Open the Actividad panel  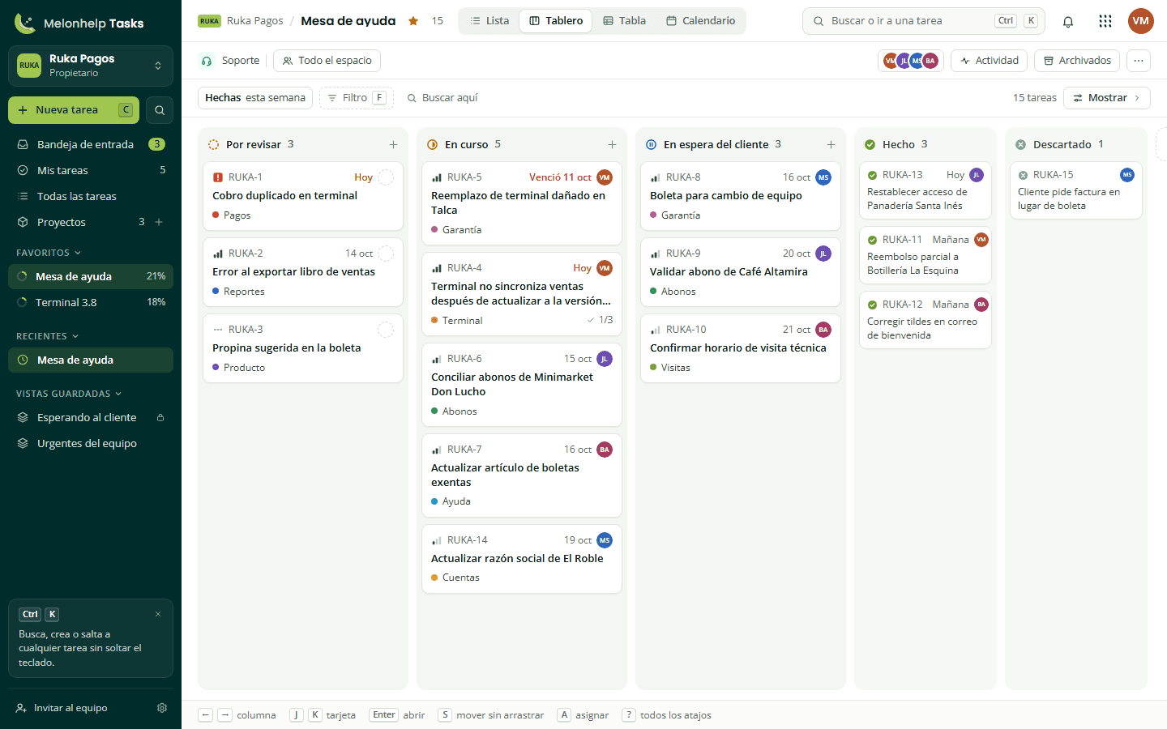(990, 61)
